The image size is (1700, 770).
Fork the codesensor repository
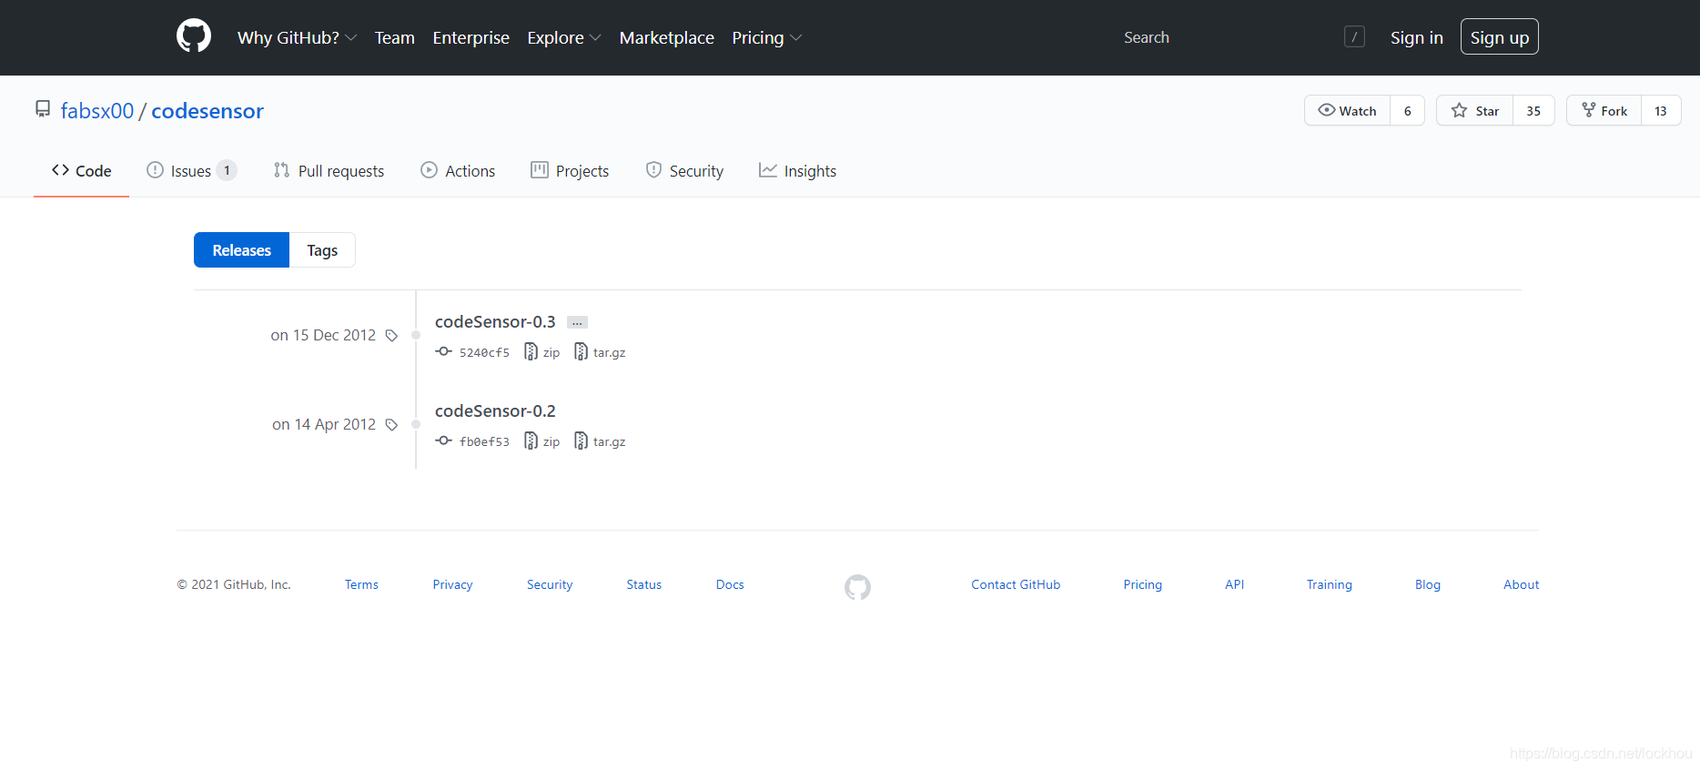point(1604,110)
